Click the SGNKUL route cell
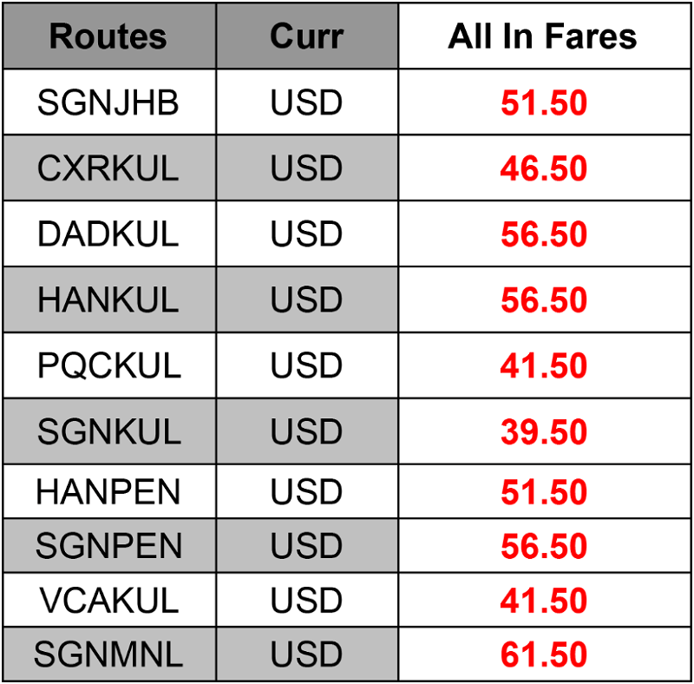This screenshot has width=694, height=684. coord(108,432)
